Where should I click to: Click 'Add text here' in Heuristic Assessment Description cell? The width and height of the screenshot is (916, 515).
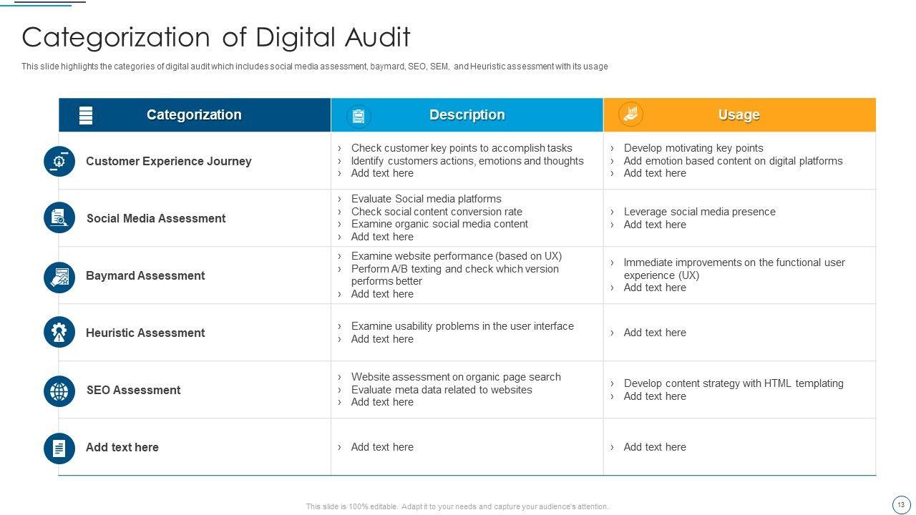coord(382,339)
